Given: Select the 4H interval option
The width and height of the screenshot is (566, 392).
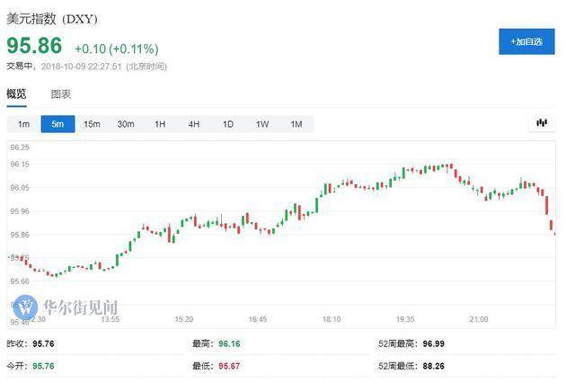Looking at the screenshot, I should [194, 124].
